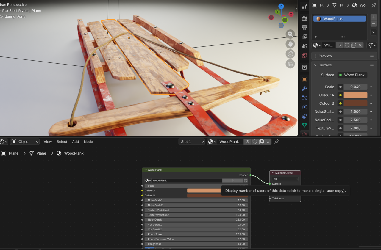This screenshot has height=250, width=381.
Task: Click Colour A swatch in properties panel
Action: [x=355, y=95]
